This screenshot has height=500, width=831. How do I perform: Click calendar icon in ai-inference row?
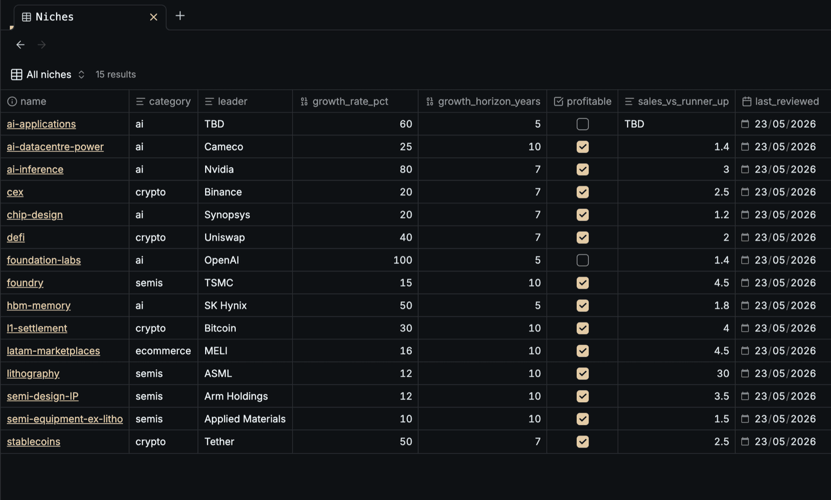(745, 169)
